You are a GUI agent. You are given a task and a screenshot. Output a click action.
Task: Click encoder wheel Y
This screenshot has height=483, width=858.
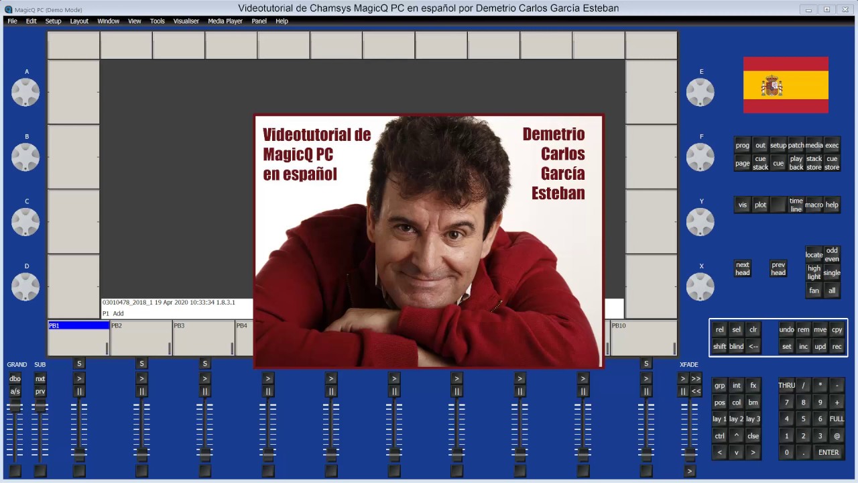click(700, 222)
